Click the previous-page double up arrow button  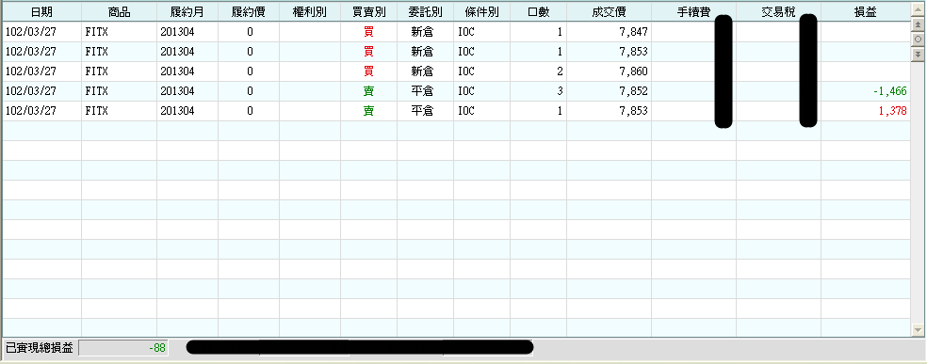(918, 24)
